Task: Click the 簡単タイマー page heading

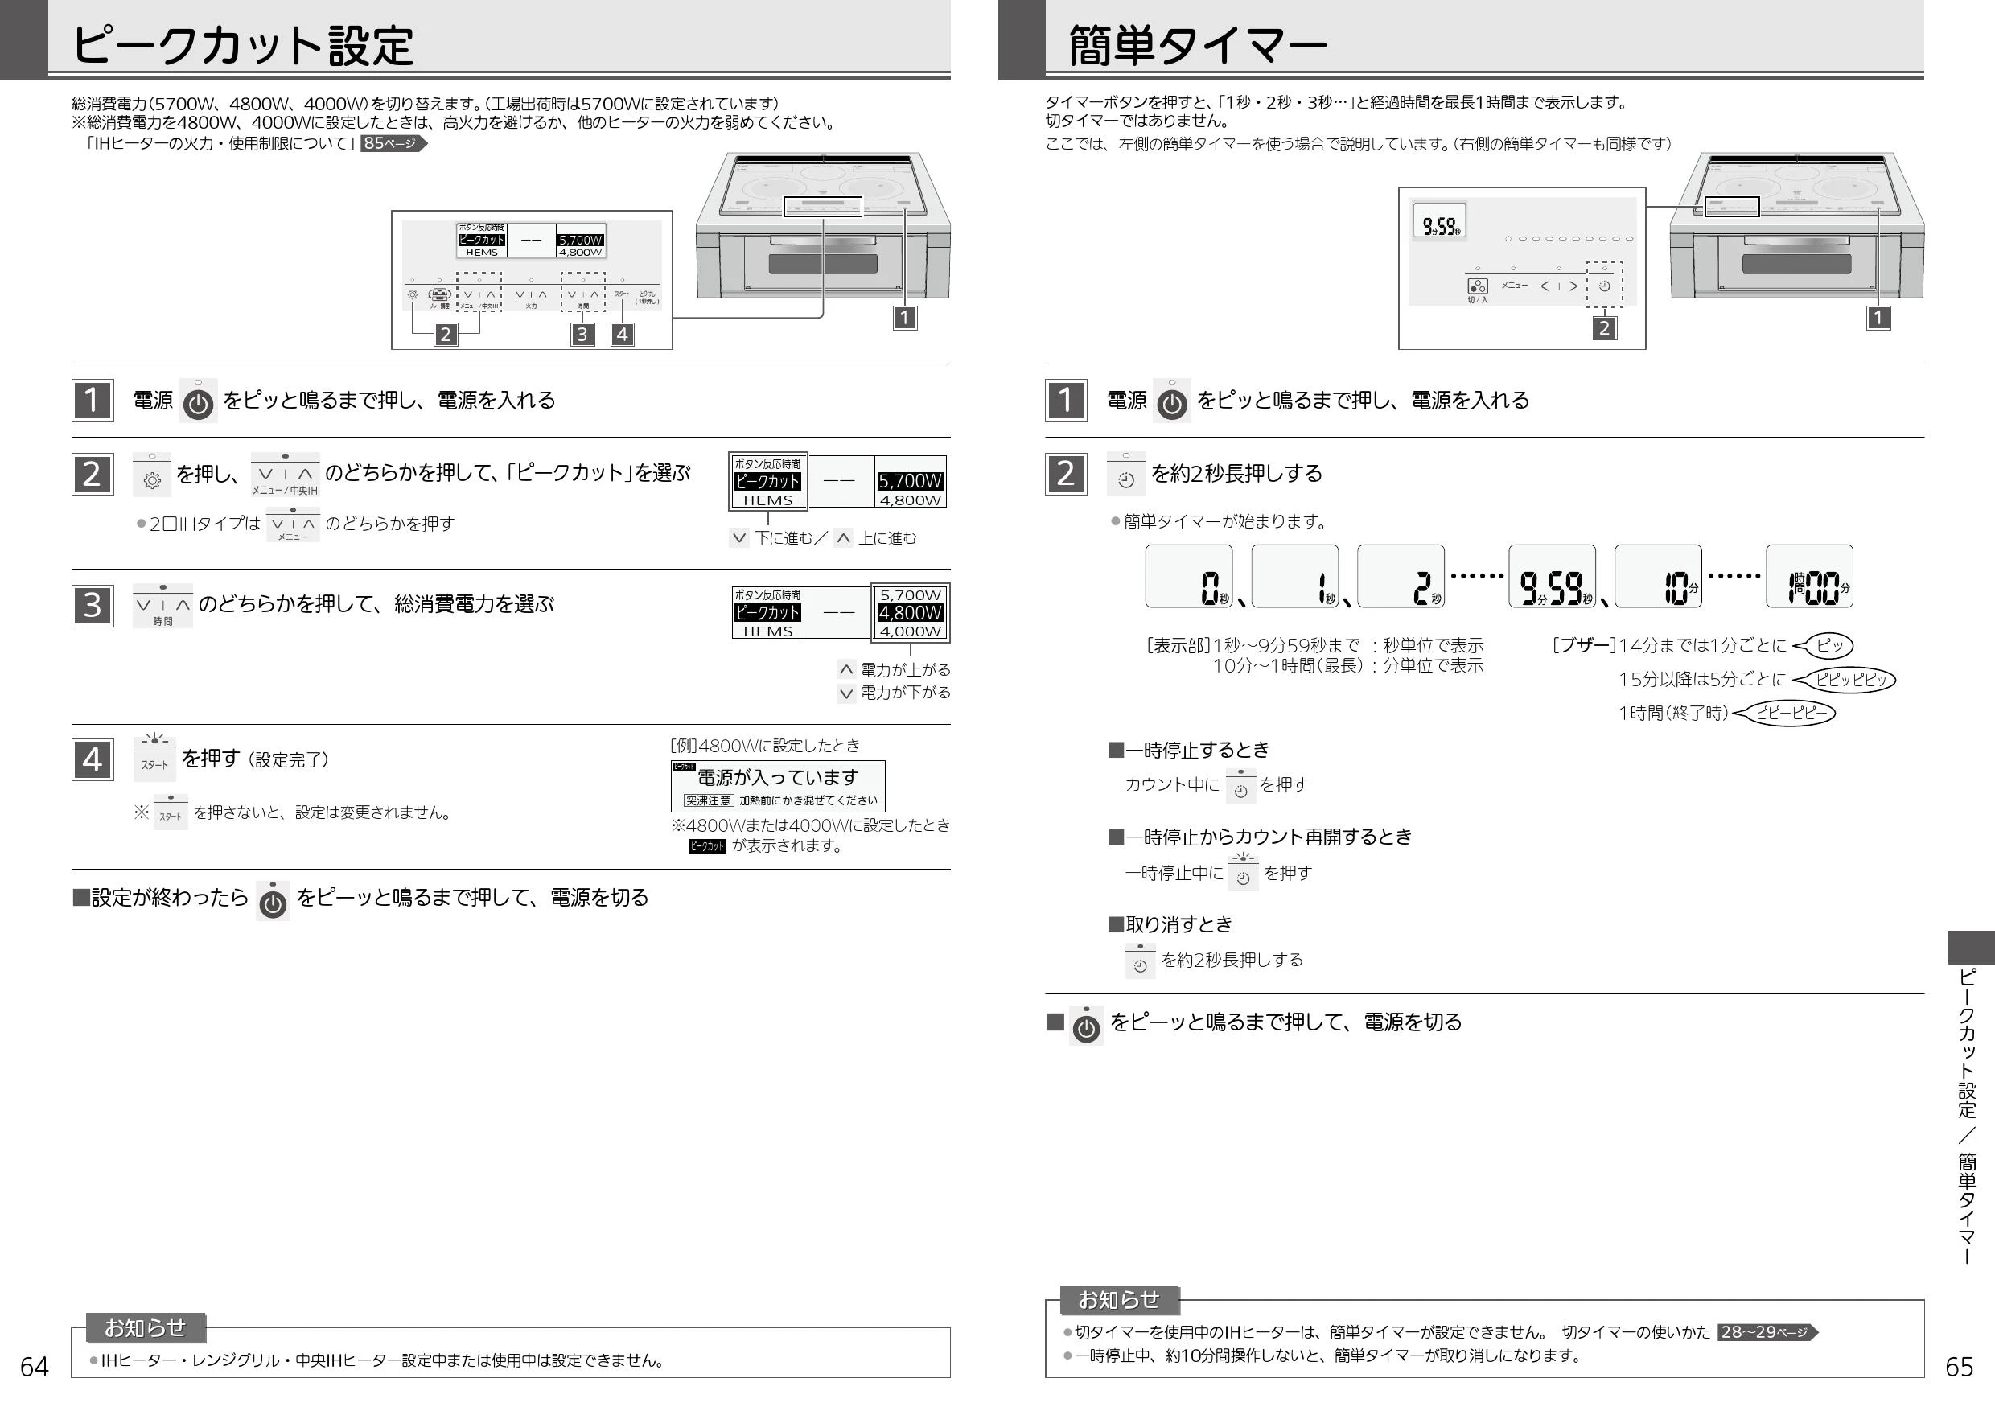Action: point(1199,45)
